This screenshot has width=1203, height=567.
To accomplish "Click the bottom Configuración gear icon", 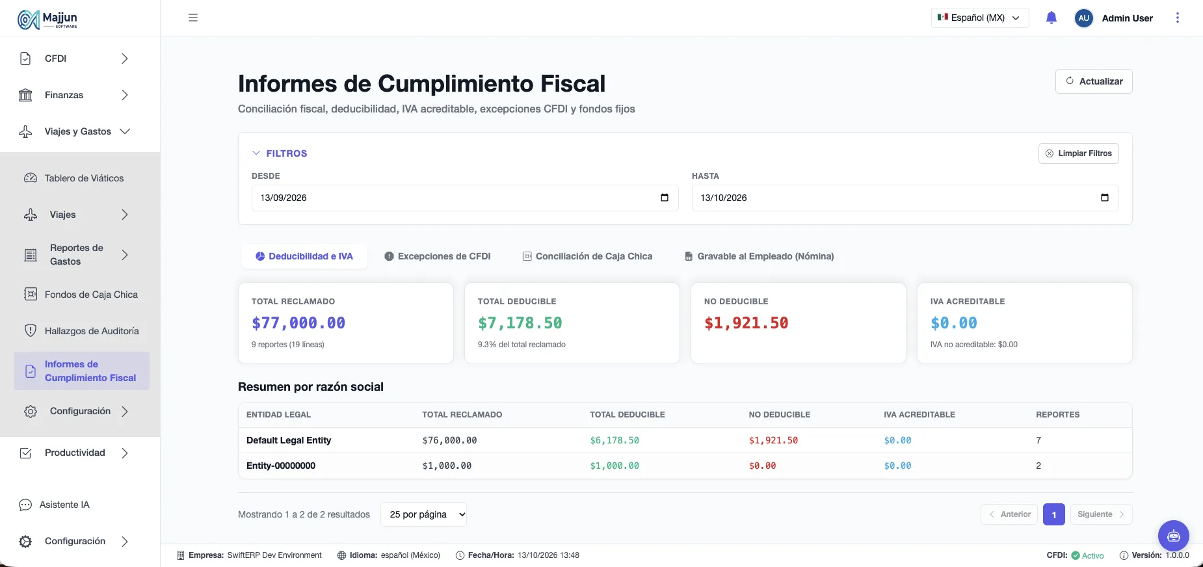I will 25,541.
